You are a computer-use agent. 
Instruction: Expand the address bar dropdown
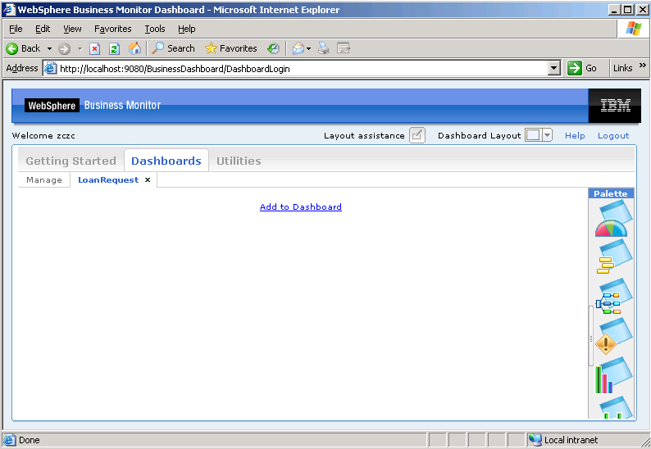coord(554,68)
